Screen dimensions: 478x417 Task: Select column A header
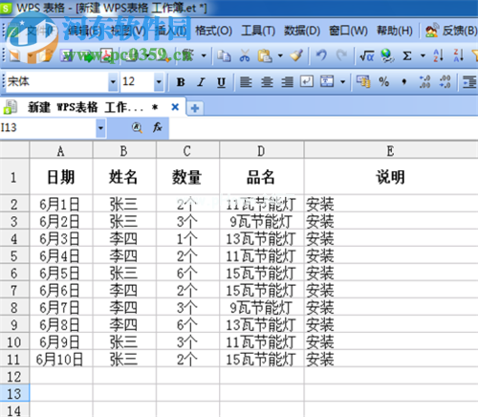click(61, 150)
